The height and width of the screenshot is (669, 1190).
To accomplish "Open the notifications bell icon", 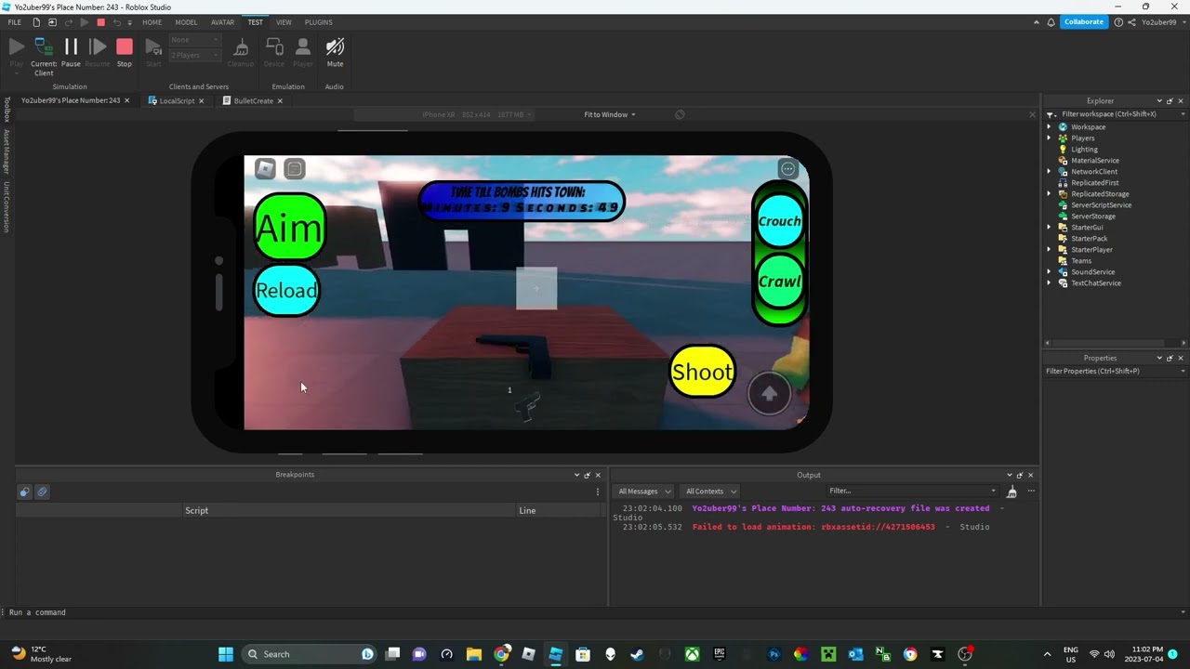I will click(x=1051, y=22).
